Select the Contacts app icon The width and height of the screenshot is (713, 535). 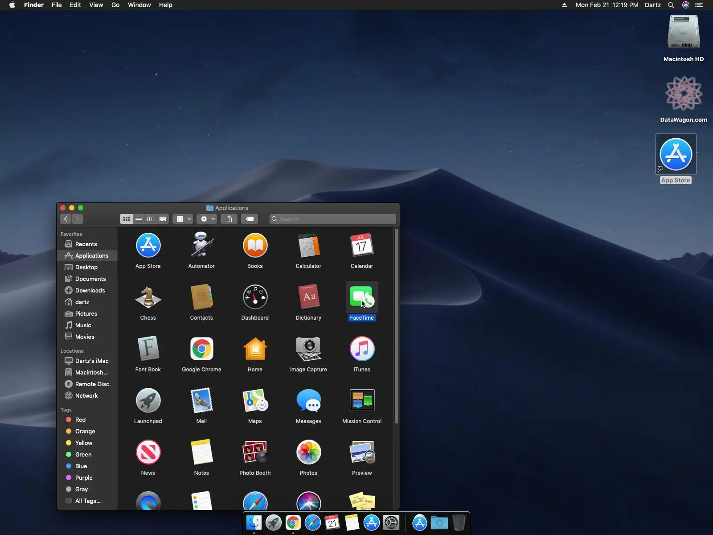[201, 297]
